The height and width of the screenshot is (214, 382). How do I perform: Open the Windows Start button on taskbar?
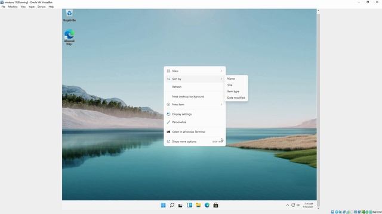click(163, 205)
